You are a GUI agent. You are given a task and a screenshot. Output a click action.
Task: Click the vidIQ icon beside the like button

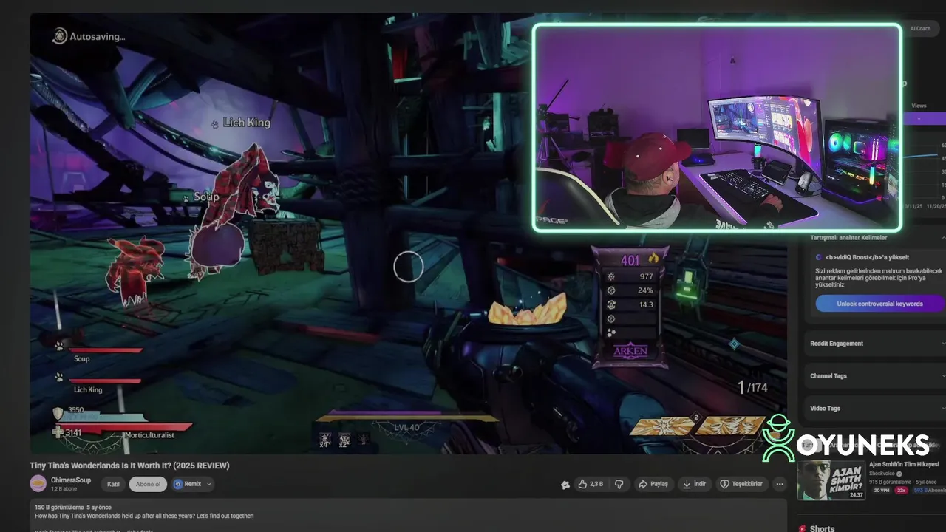point(565,485)
